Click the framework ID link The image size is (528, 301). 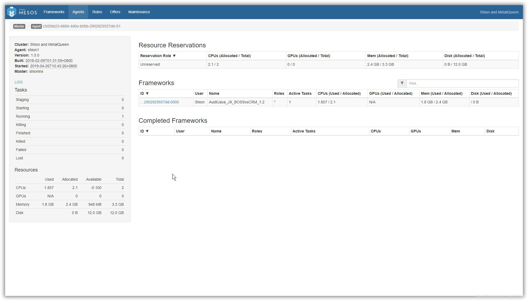[160, 102]
